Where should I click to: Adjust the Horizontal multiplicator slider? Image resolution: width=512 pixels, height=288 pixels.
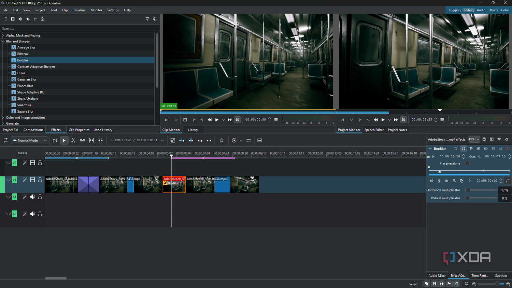(482, 190)
